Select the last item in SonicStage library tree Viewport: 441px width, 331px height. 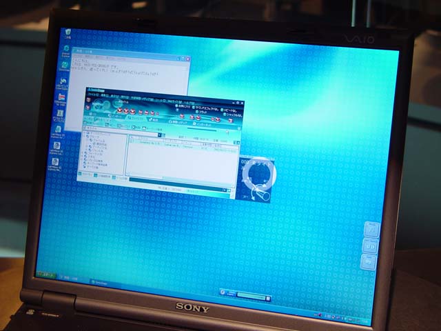[x=91, y=167]
